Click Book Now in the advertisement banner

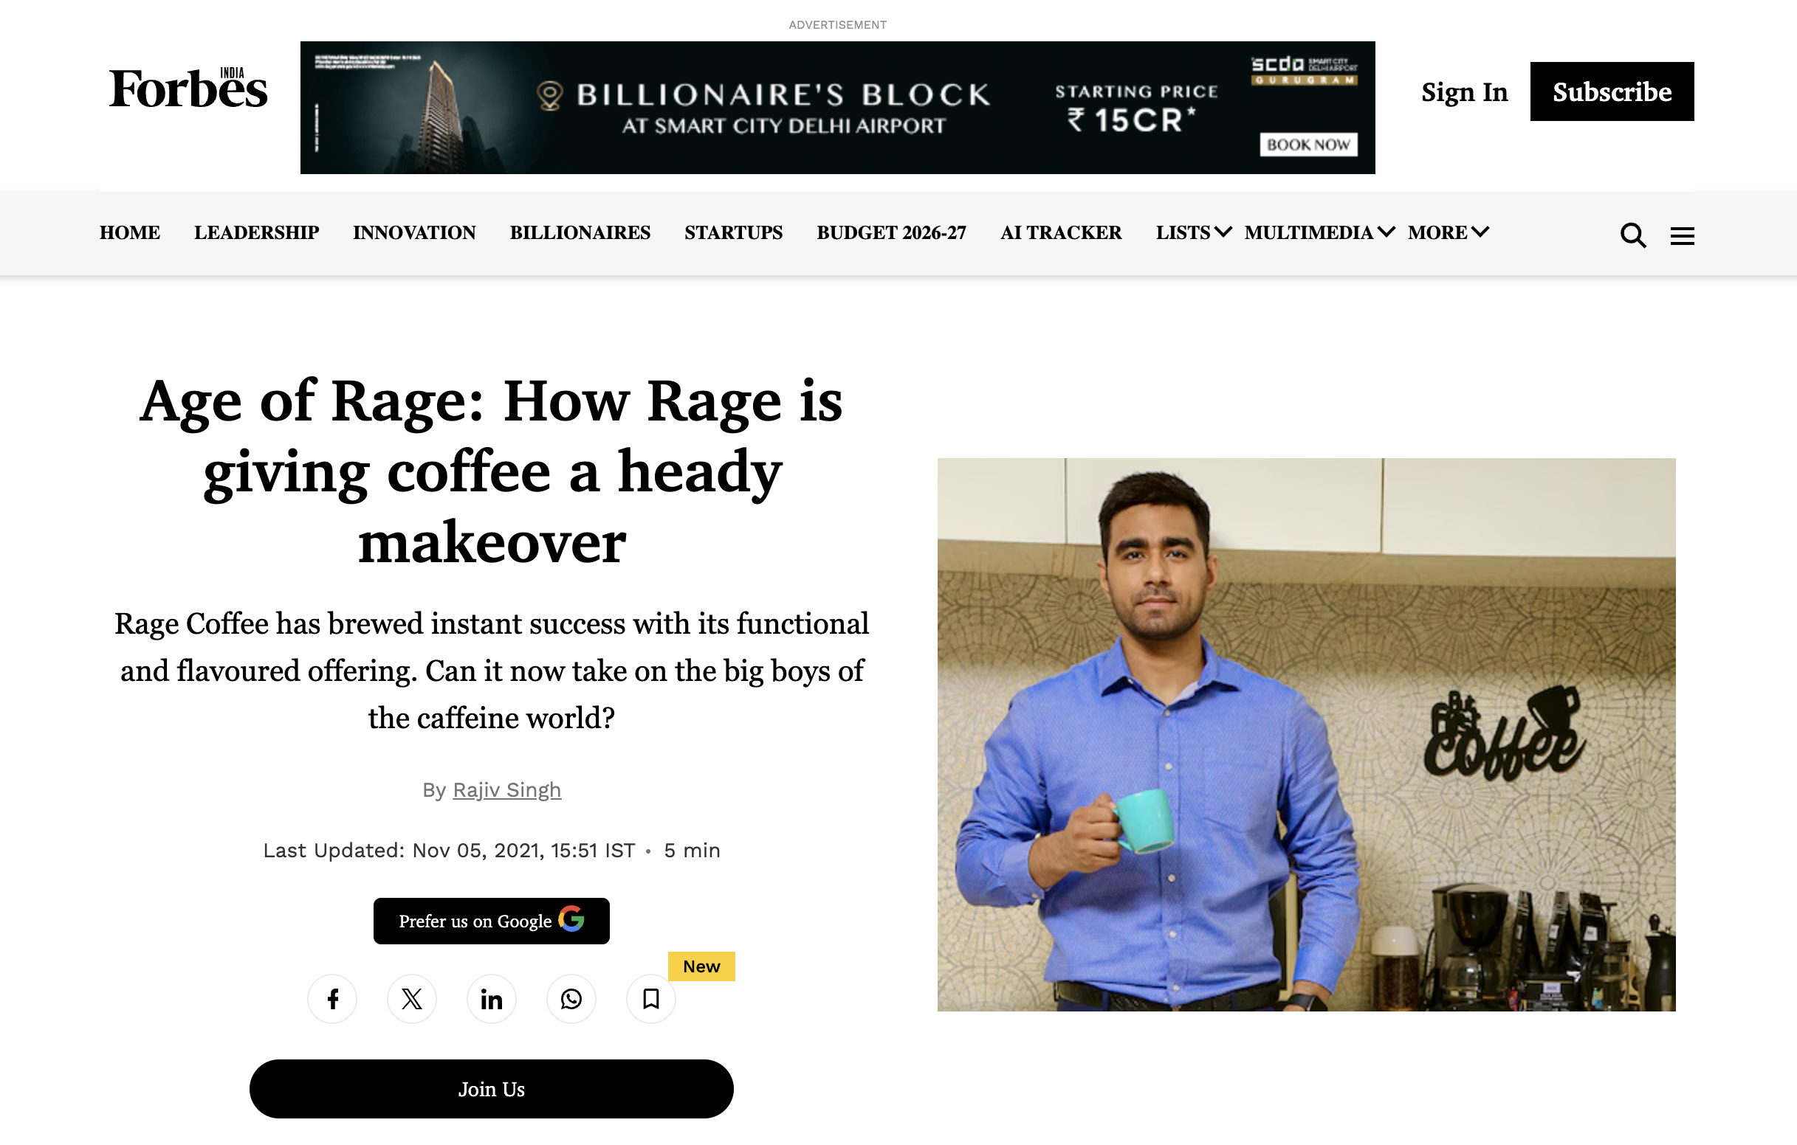coord(1308,145)
